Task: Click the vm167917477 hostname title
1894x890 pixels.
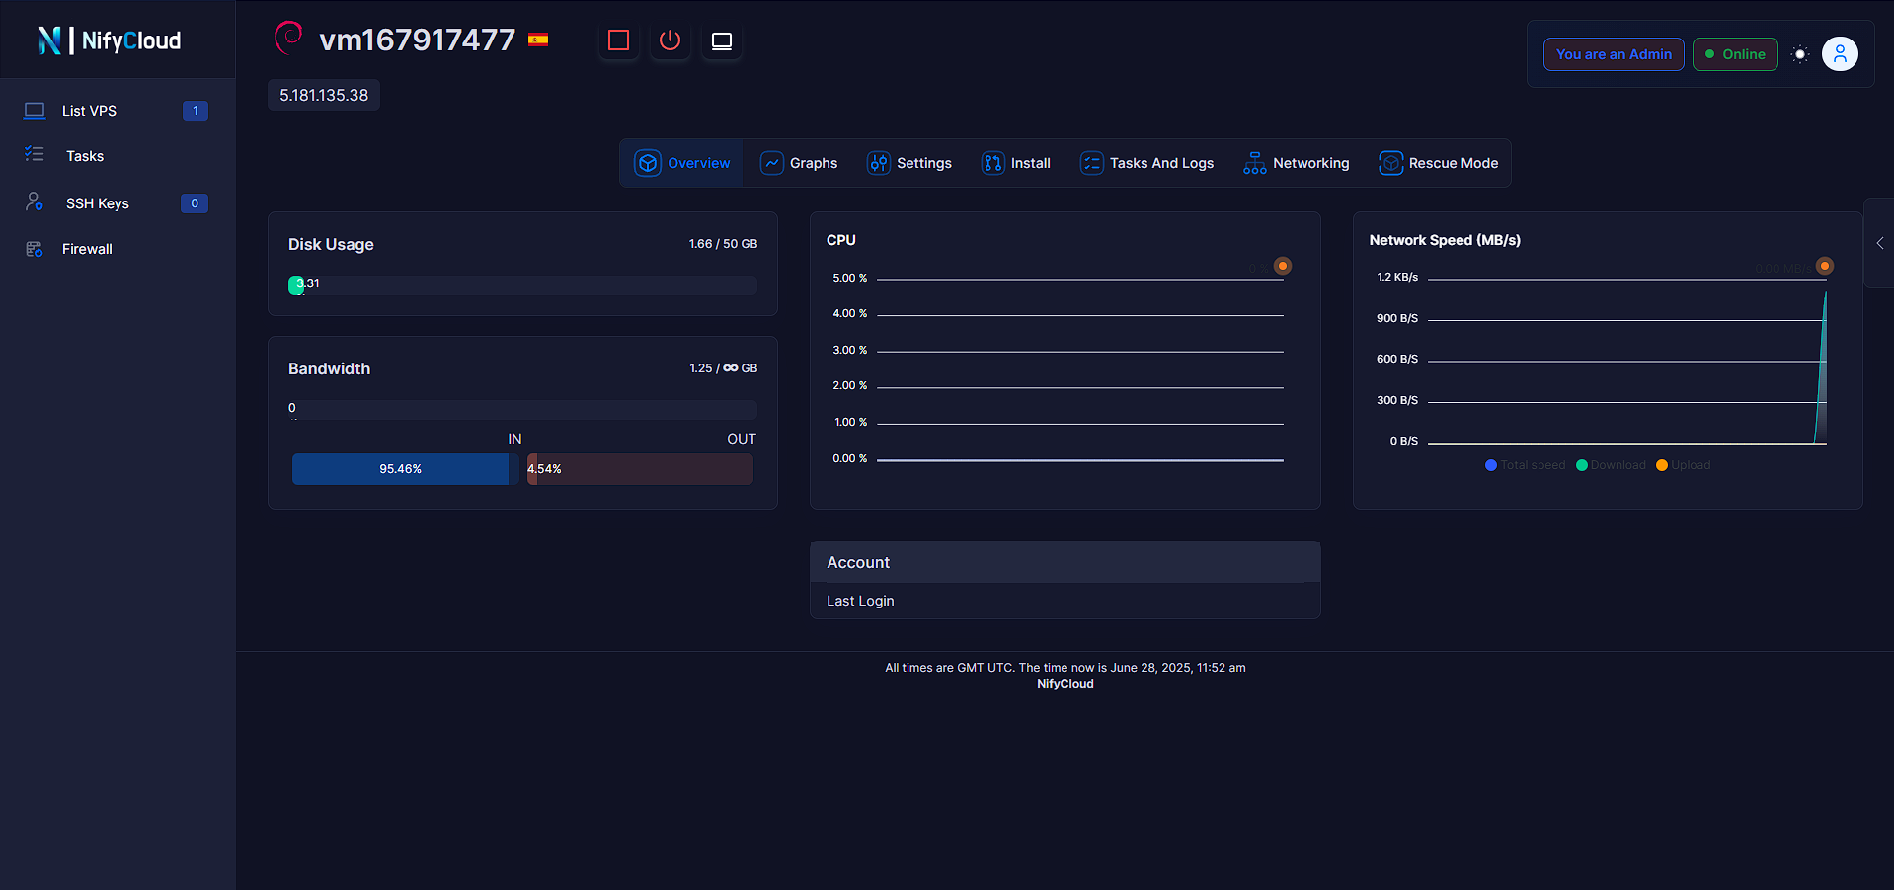Action: click(417, 40)
